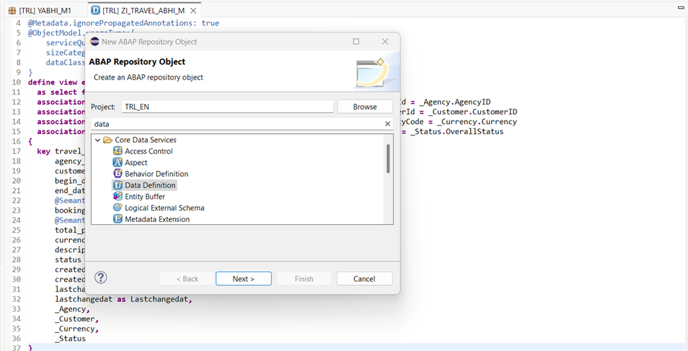The height and width of the screenshot is (351, 688).
Task: Click '_Status.OverallStatus' in editor line 15
Action: click(x=457, y=132)
